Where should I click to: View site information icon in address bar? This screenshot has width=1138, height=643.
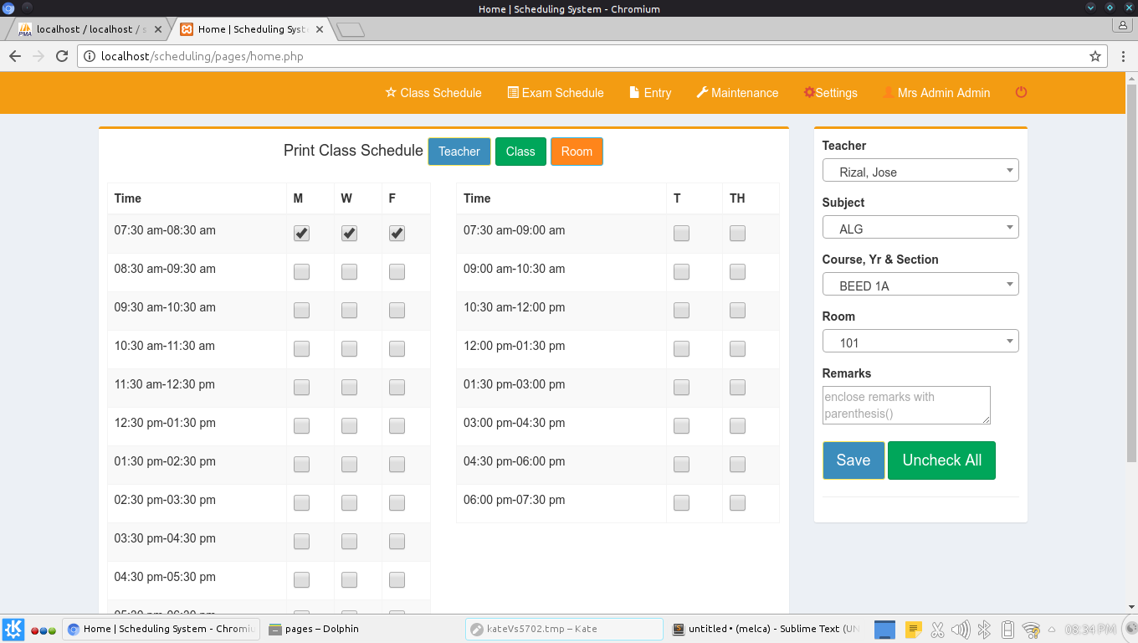[x=90, y=56]
